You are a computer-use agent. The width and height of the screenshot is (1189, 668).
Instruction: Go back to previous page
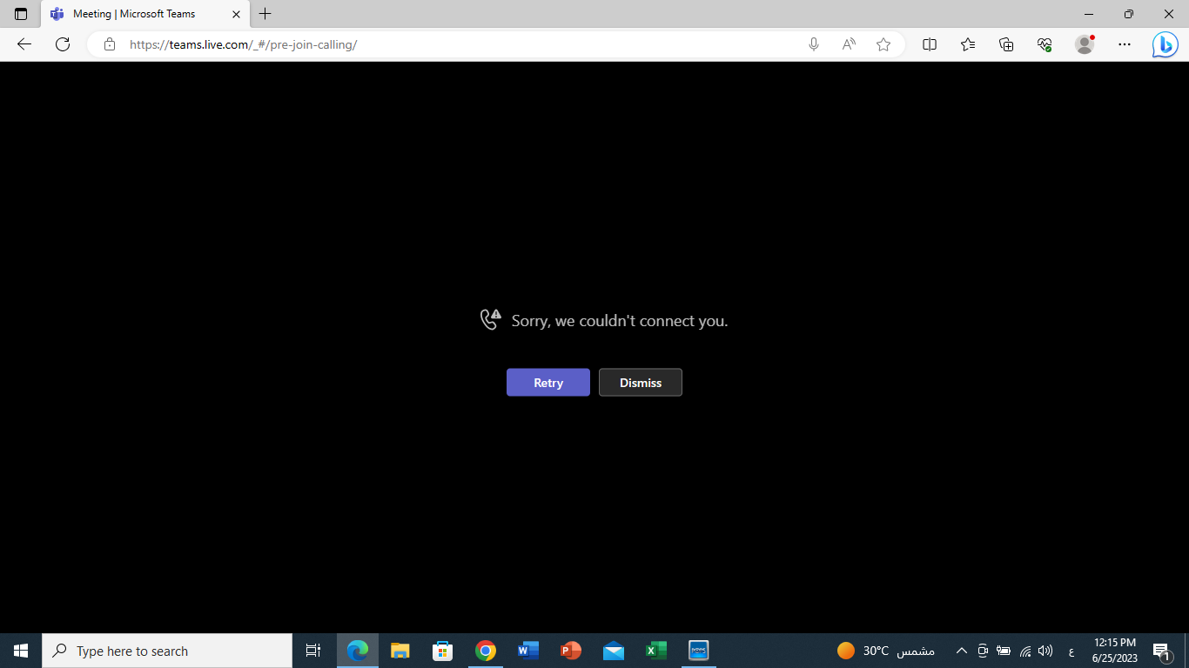click(x=24, y=44)
